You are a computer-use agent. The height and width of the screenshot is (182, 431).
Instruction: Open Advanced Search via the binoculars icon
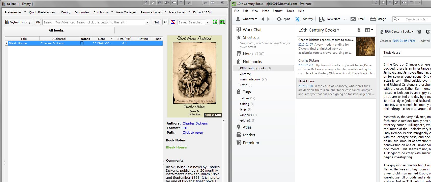(38, 22)
